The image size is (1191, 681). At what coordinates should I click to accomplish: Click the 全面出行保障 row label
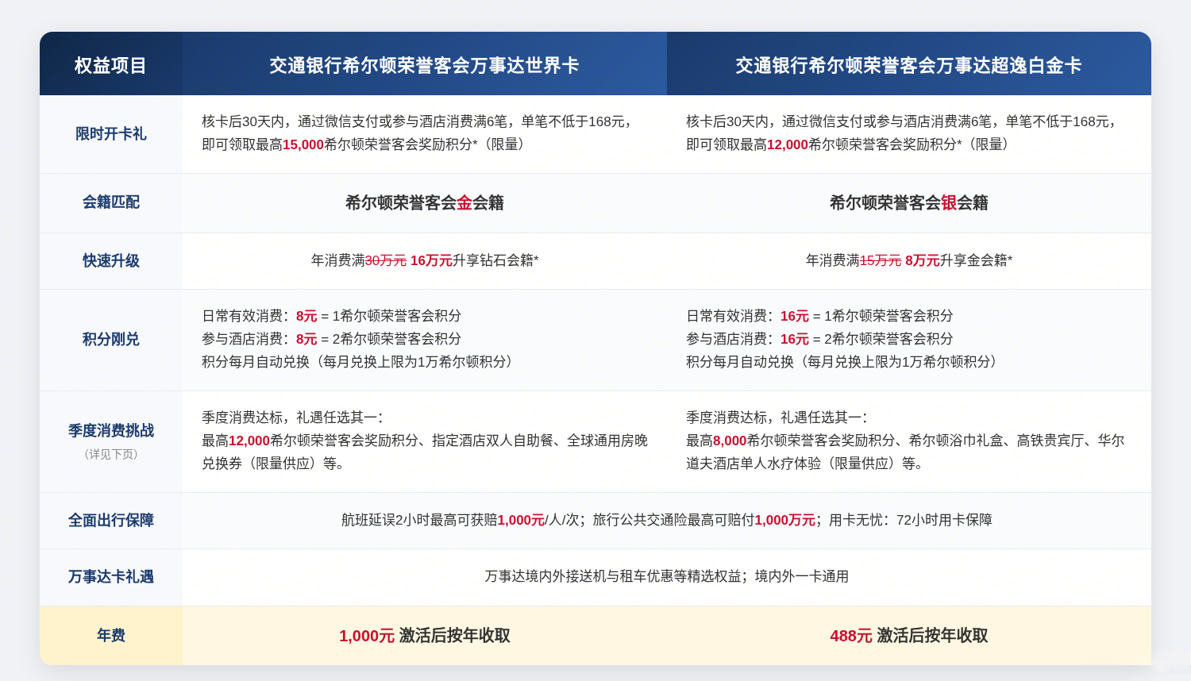tap(110, 521)
